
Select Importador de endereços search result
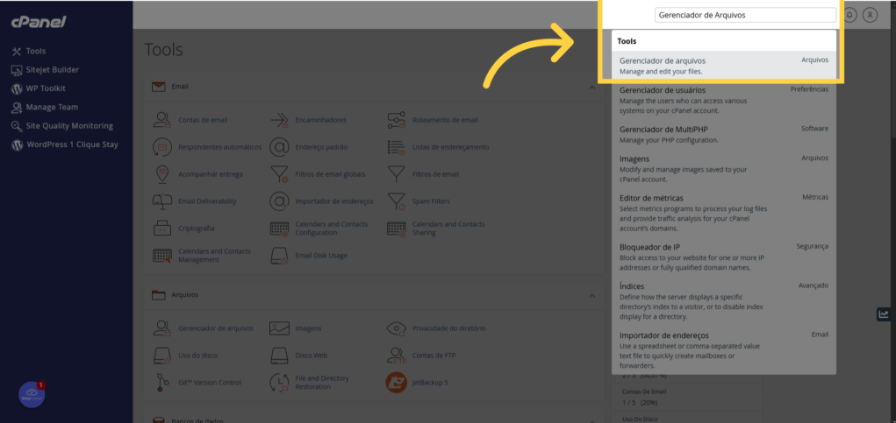[x=723, y=350]
